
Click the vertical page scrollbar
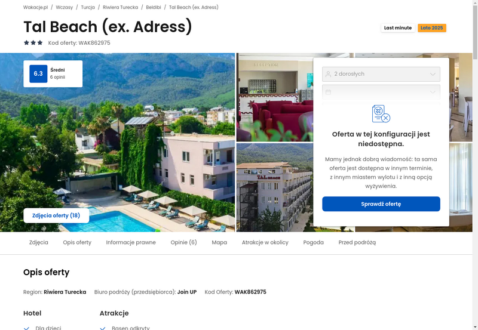tap(475, 165)
